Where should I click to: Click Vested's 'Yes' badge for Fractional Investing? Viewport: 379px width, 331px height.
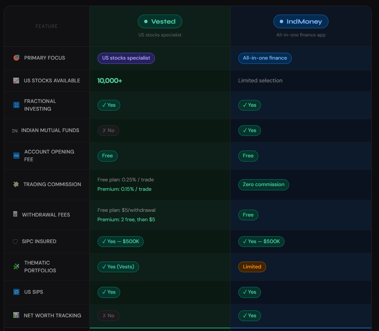109,105
